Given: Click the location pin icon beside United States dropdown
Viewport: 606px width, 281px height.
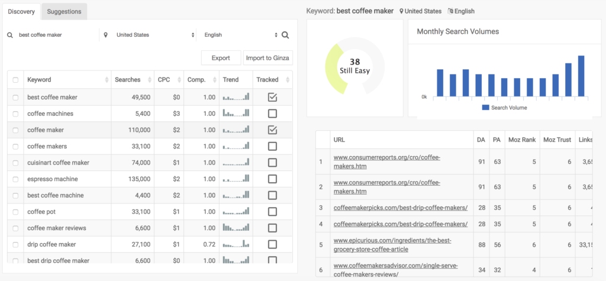Looking at the screenshot, I should [106, 35].
